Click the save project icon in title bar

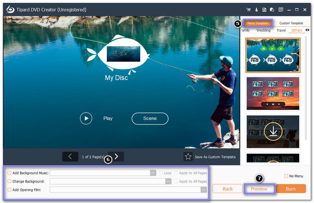[x=265, y=9]
